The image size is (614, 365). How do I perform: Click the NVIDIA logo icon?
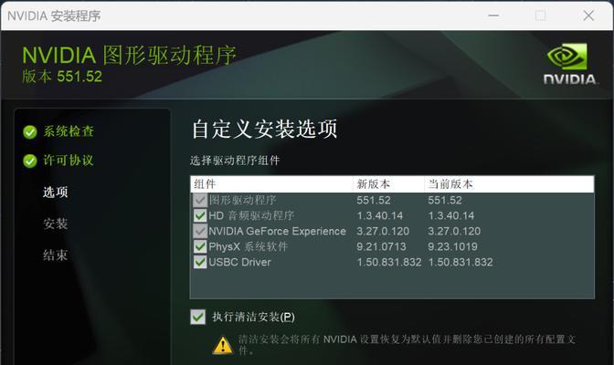[x=570, y=64]
